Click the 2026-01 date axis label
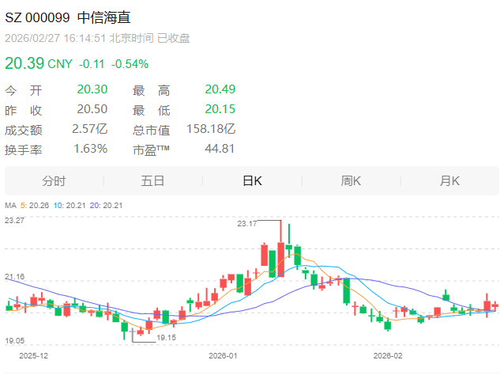The width and height of the screenshot is (500, 379). tap(223, 356)
